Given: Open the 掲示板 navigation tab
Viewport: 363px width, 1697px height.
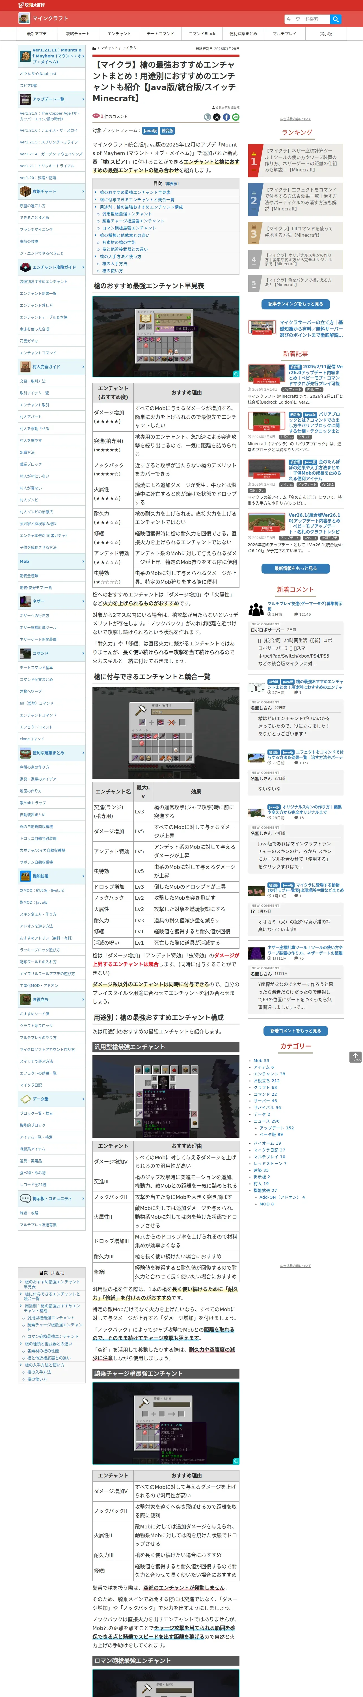Looking at the screenshot, I should 326,34.
